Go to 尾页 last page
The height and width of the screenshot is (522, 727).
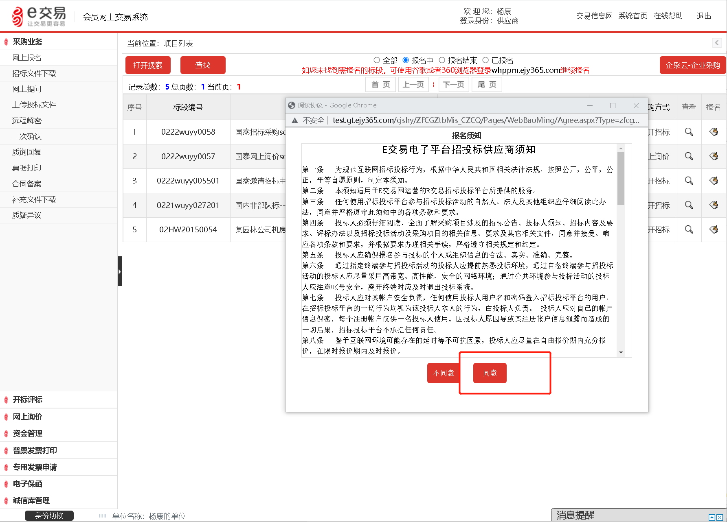point(487,85)
